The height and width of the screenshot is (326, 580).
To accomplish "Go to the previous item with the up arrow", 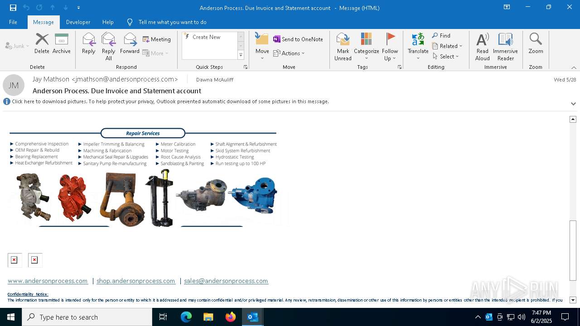I will click(x=53, y=8).
